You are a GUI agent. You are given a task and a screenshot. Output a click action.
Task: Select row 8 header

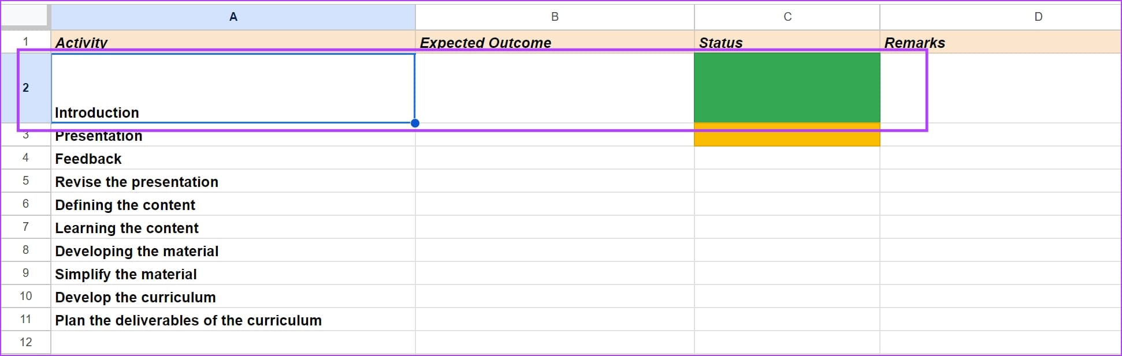[25, 250]
